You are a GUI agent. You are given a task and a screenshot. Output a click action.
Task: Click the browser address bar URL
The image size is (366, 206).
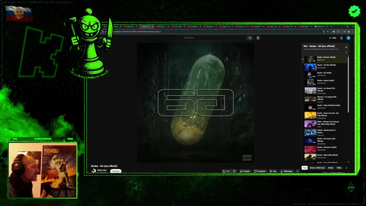(133, 31)
